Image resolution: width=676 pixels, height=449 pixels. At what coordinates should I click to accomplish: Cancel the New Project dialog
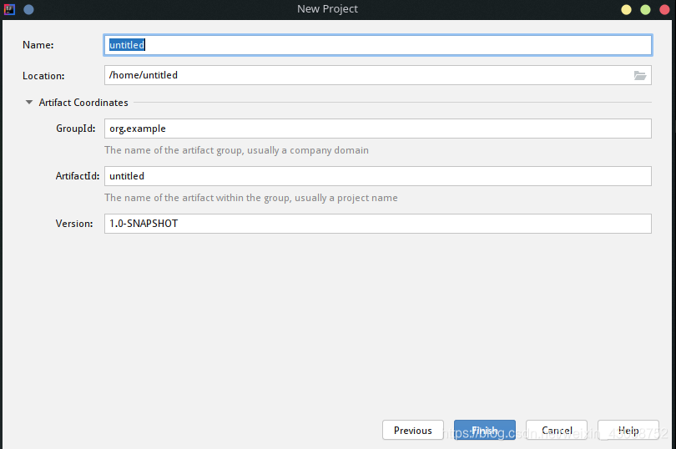tap(557, 430)
